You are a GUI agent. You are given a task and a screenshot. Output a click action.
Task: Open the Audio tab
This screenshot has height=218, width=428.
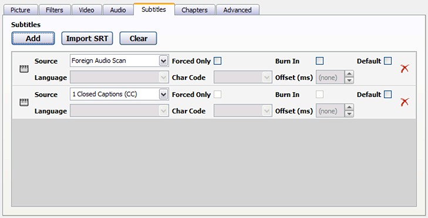click(118, 10)
